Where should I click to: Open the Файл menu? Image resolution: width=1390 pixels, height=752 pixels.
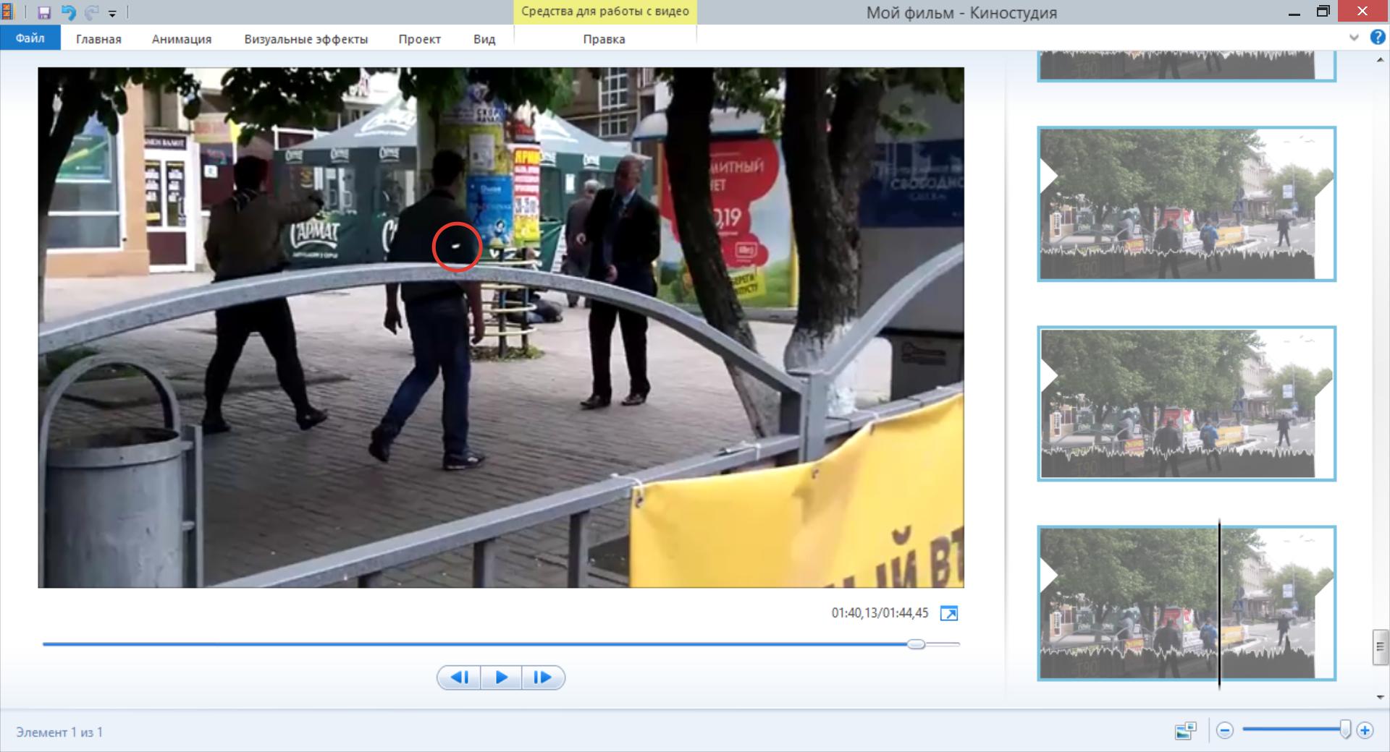pyautogui.click(x=30, y=38)
